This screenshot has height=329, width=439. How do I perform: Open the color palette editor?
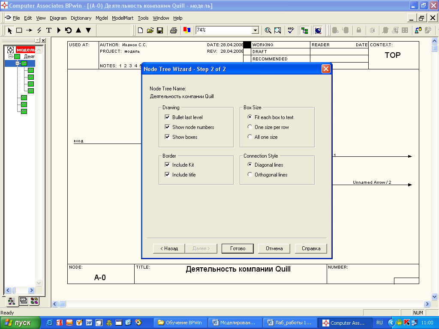click(x=187, y=30)
